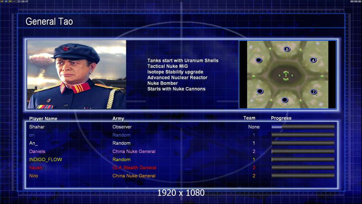
Task: Click the Player Name column header
Action: tap(43, 119)
